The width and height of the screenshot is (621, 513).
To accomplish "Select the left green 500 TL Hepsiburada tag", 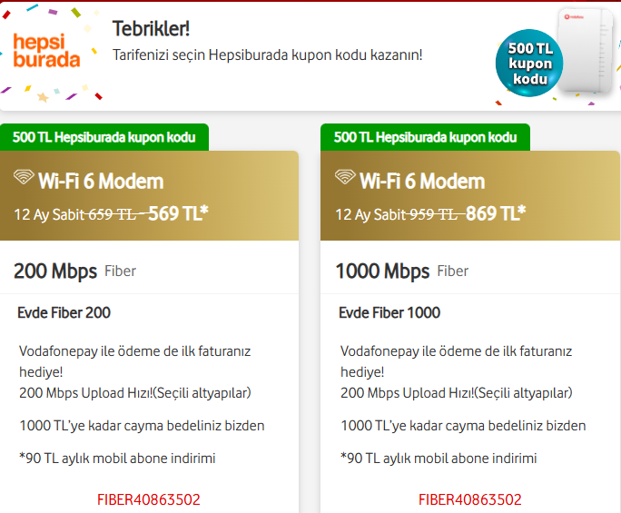I will point(104,137).
